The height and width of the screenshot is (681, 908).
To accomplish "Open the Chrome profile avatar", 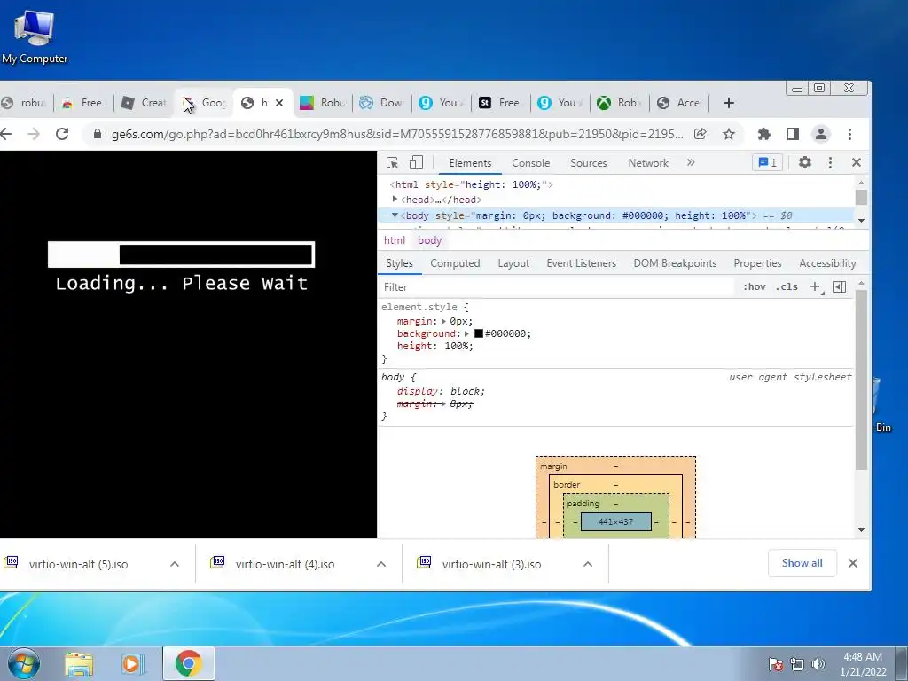I will tap(820, 135).
